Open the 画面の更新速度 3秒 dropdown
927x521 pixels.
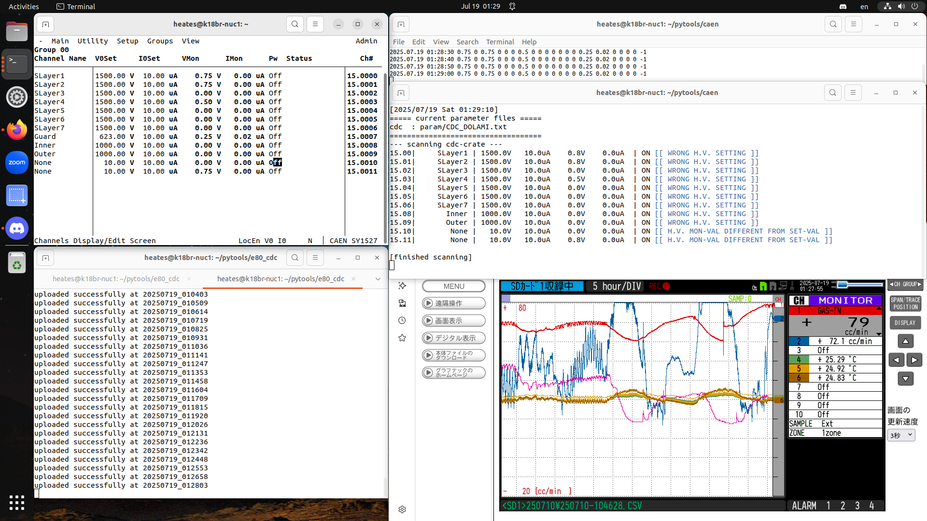pos(901,435)
